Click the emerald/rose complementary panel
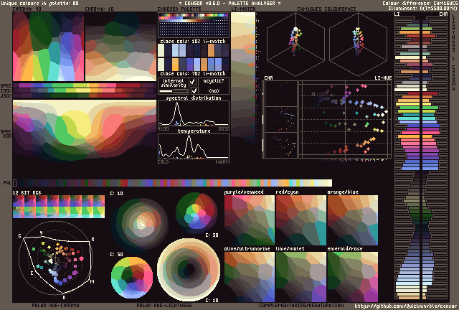 coord(352,276)
